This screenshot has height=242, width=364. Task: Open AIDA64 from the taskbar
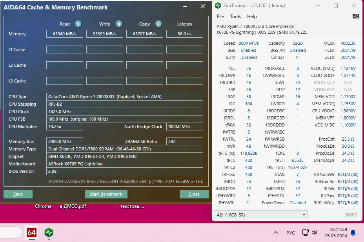[31, 233]
